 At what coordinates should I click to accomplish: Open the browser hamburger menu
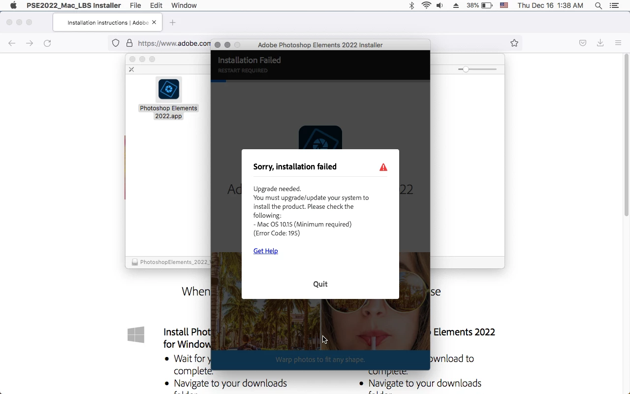coord(618,43)
